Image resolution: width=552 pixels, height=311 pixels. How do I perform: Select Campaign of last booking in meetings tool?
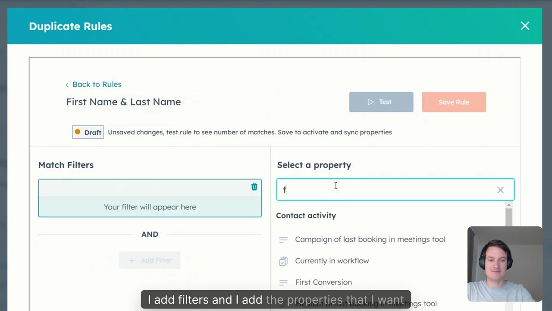click(370, 239)
